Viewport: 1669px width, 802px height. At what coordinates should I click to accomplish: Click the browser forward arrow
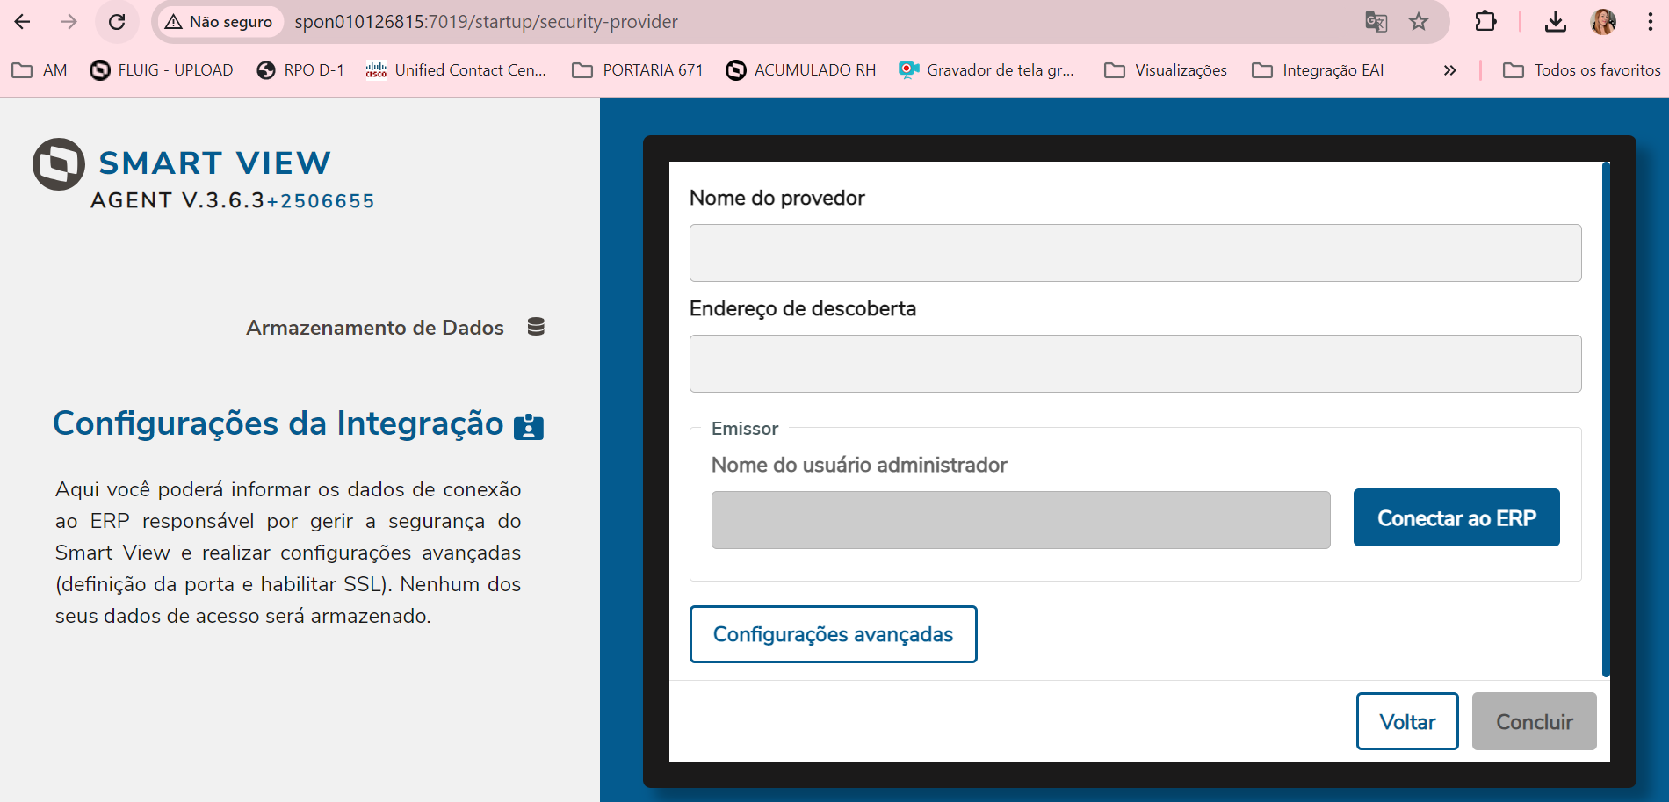coord(69,22)
